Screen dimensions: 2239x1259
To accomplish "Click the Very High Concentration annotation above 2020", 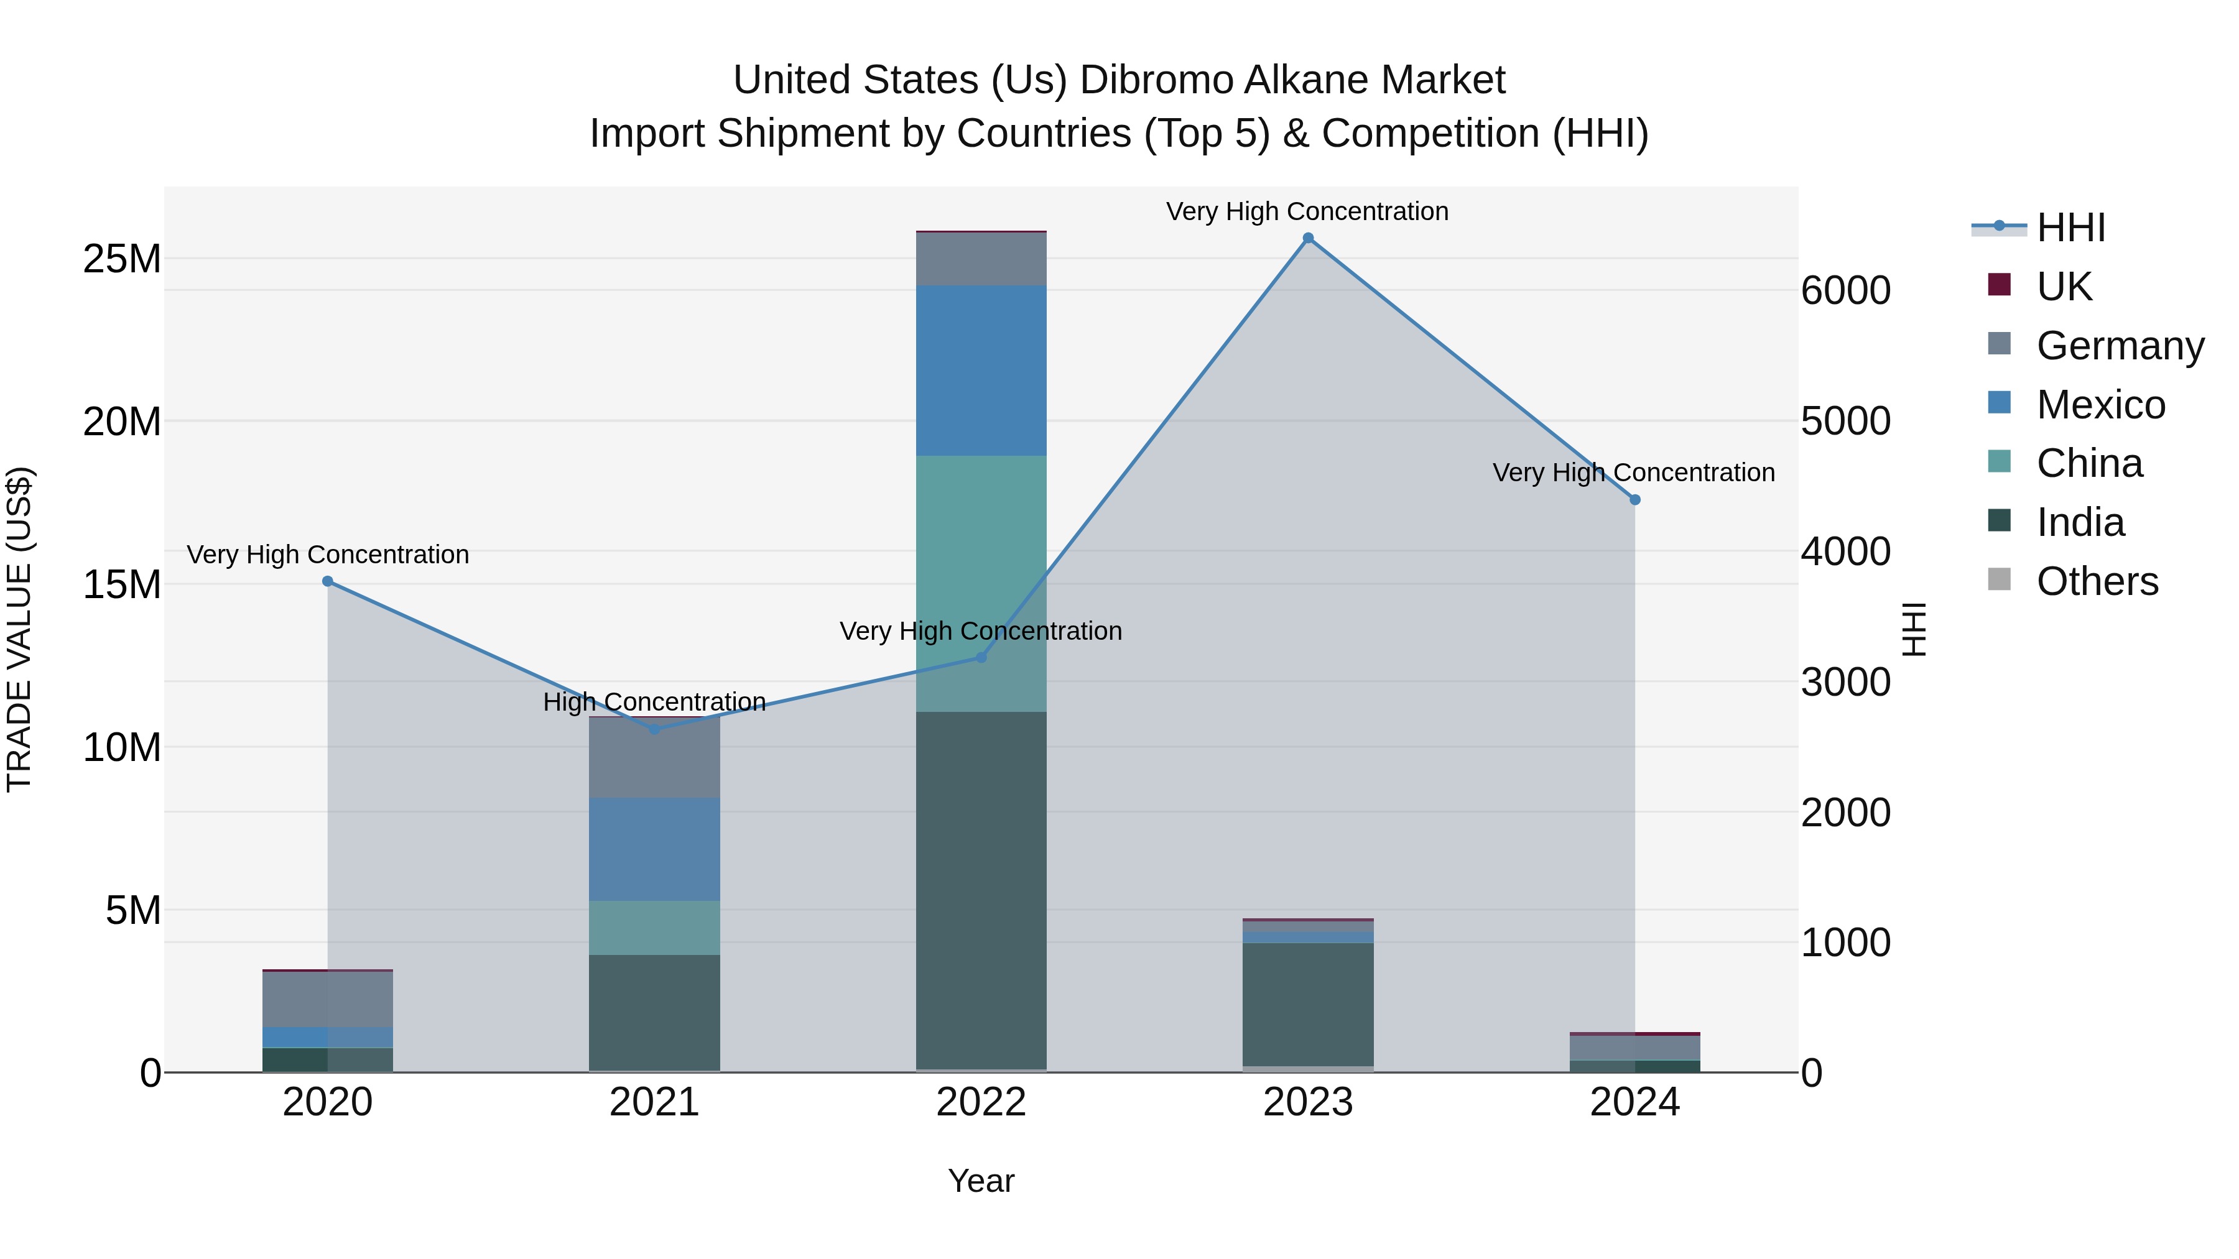I will (x=328, y=555).
